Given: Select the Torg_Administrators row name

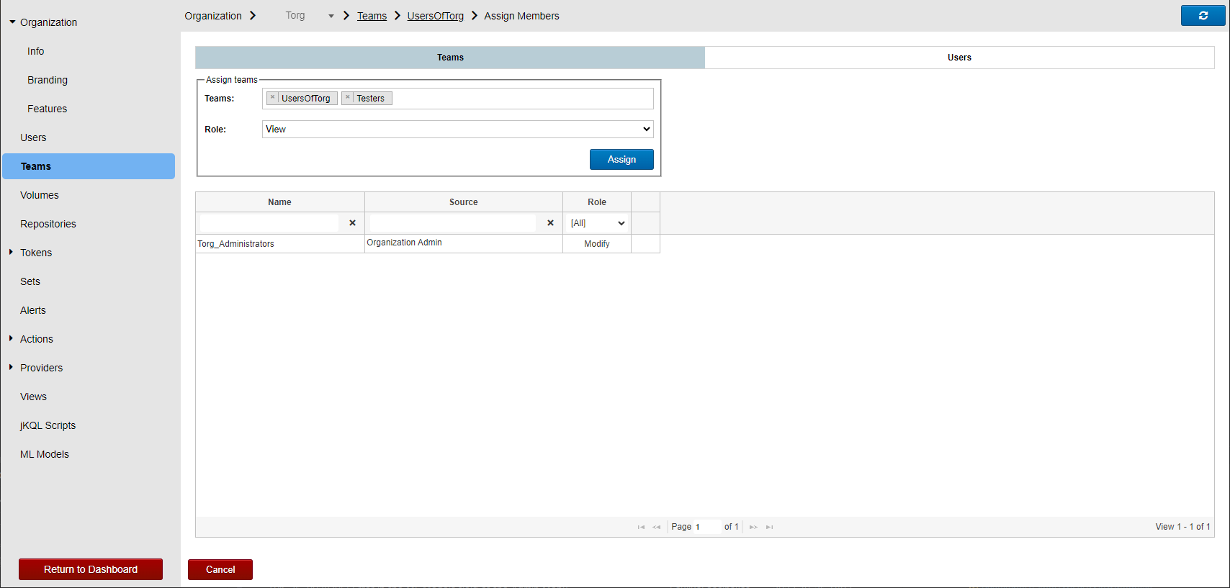Looking at the screenshot, I should 235,244.
